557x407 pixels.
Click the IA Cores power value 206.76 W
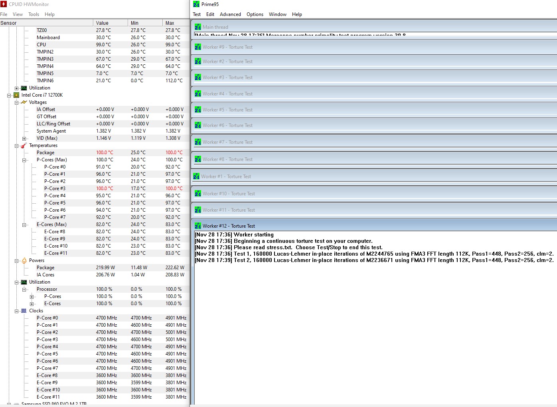(x=105, y=275)
